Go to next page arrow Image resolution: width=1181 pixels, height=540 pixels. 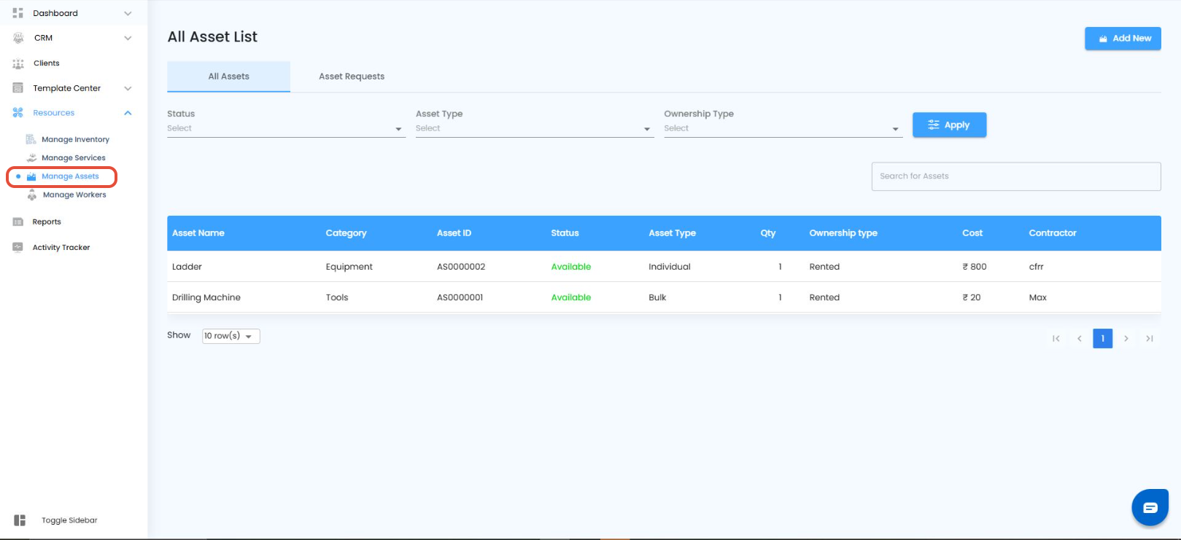tap(1126, 338)
